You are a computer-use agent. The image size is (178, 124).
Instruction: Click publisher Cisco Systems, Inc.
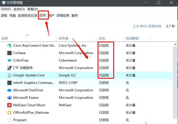73,46
